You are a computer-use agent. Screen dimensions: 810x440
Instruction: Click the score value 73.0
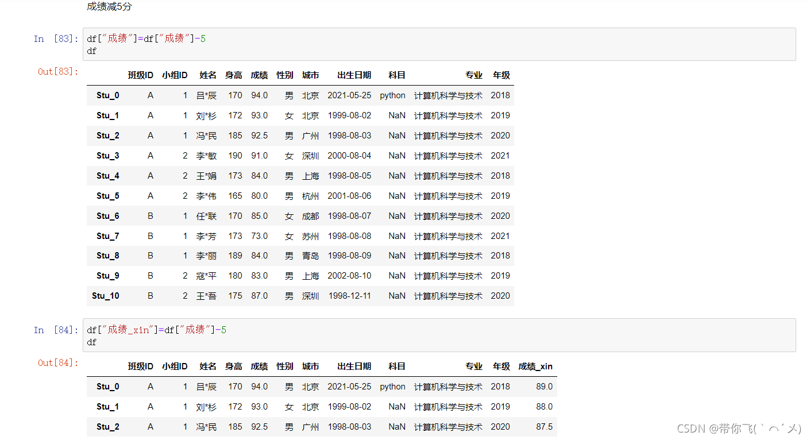[260, 236]
